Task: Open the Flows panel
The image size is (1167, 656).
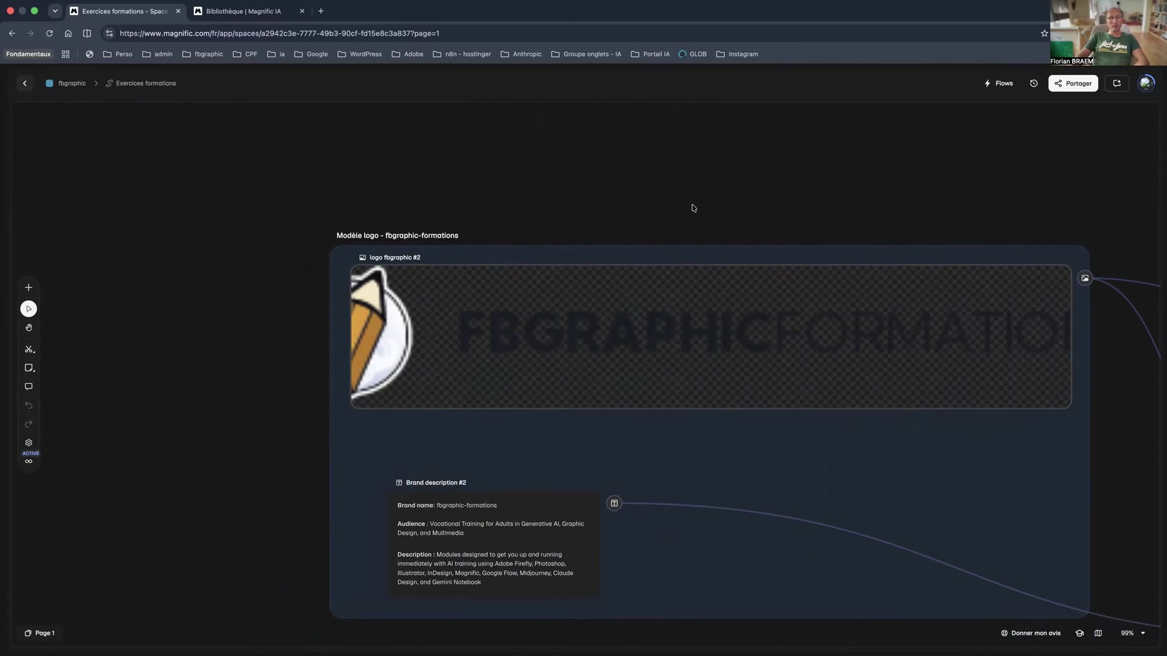Action: click(998, 83)
